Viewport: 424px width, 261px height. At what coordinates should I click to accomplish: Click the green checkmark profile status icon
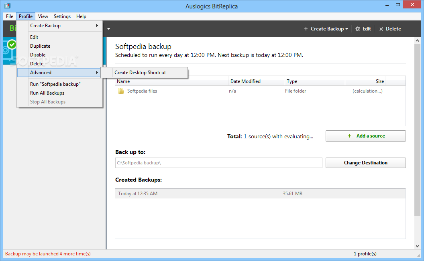pyautogui.click(x=12, y=45)
